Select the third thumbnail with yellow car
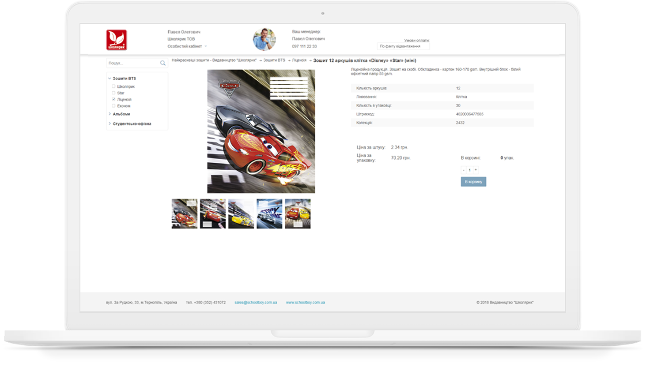The image size is (646, 378). (x=241, y=213)
